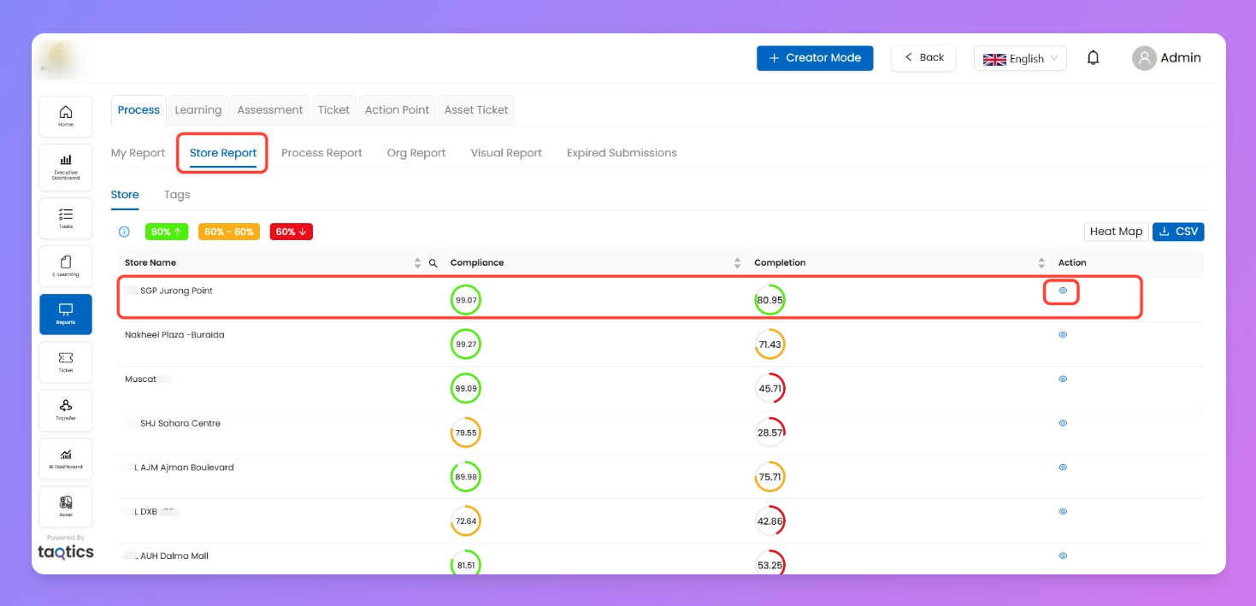Click the eye icon for SHJ Sahara Centre
Image resolution: width=1256 pixels, height=606 pixels.
1063,423
